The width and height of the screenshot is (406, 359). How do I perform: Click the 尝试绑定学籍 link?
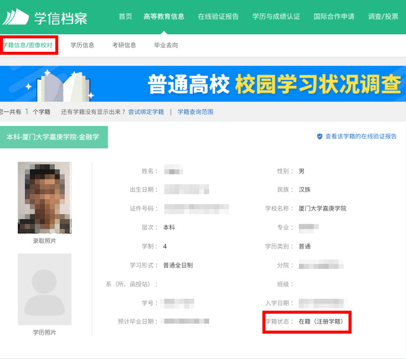(x=146, y=112)
